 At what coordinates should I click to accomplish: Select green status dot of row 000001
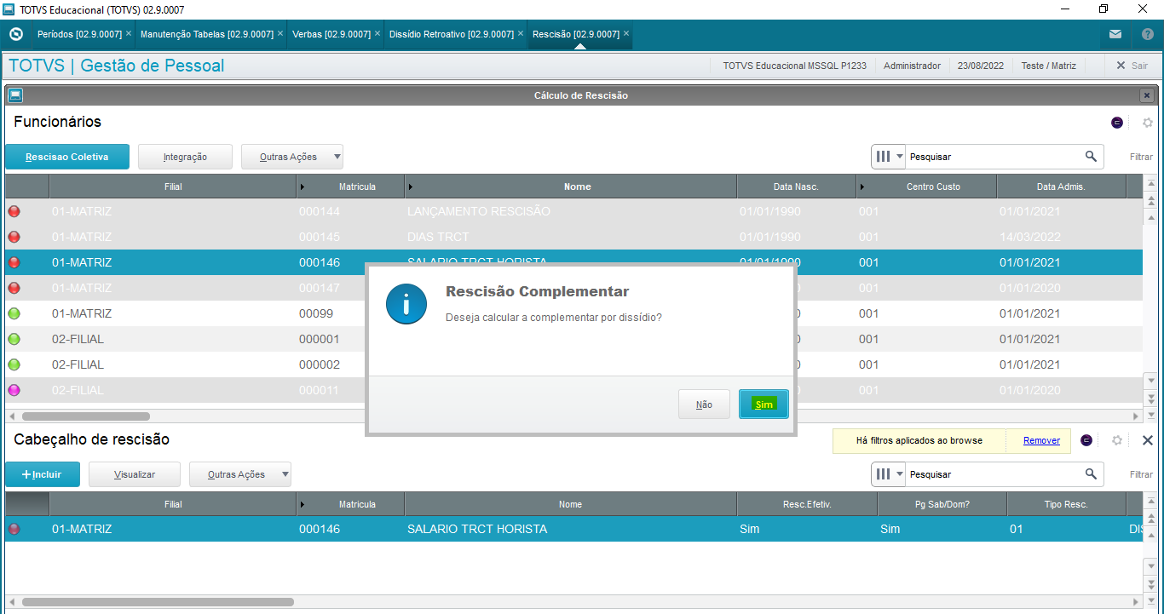14,339
